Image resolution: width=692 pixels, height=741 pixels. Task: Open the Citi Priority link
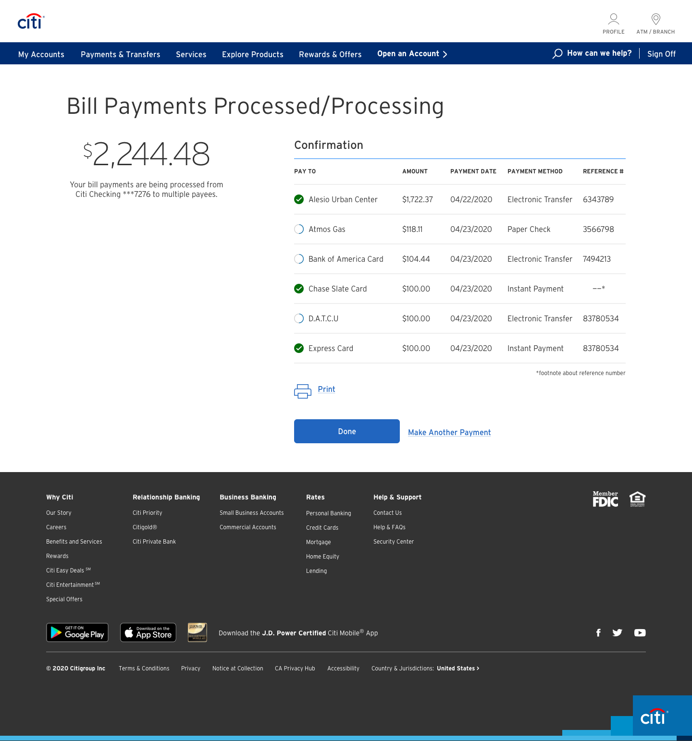pyautogui.click(x=148, y=512)
